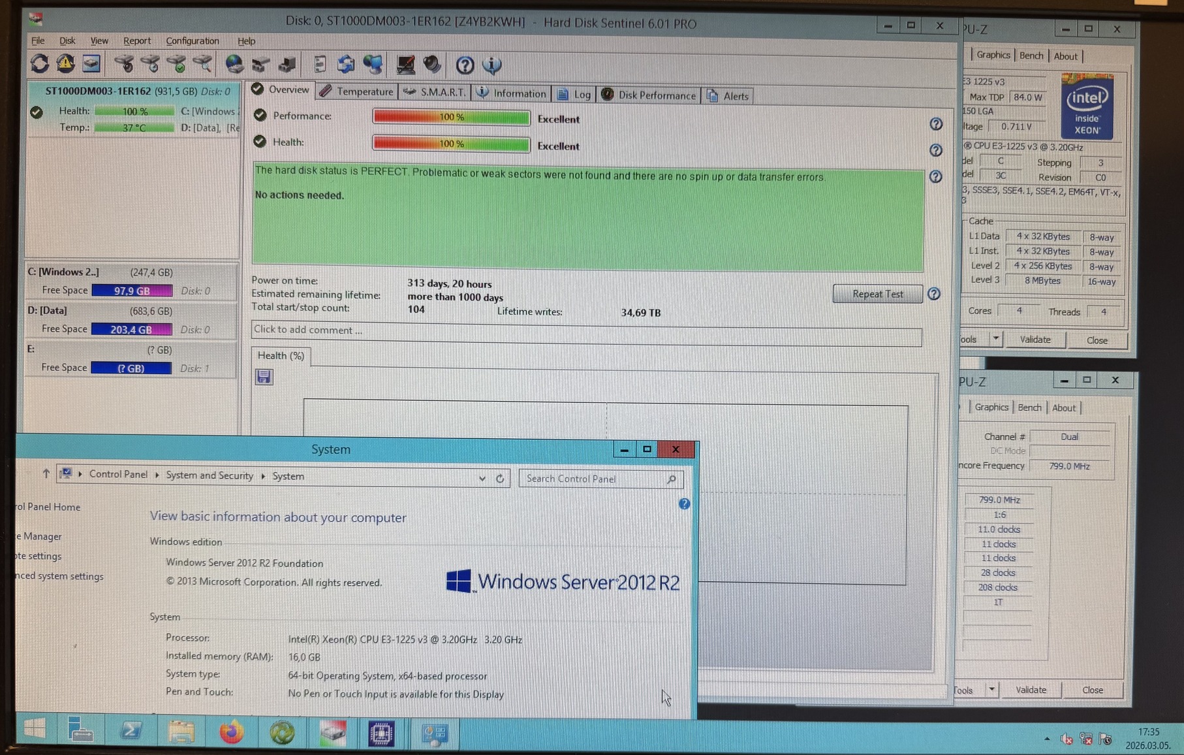Click the Hard Disk Sentinel taskbar icon

coord(332,733)
